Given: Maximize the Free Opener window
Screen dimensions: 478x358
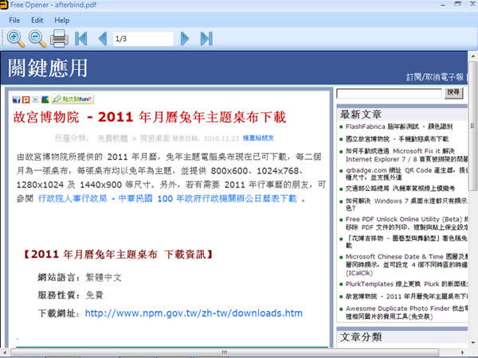Looking at the screenshot, I should click(x=457, y=4).
